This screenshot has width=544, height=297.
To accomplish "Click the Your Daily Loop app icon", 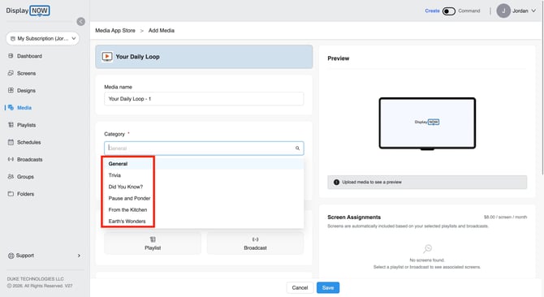I will [107, 57].
